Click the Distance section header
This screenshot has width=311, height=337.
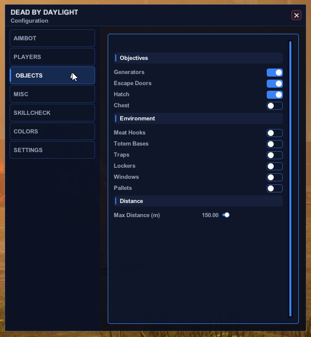tap(198, 201)
